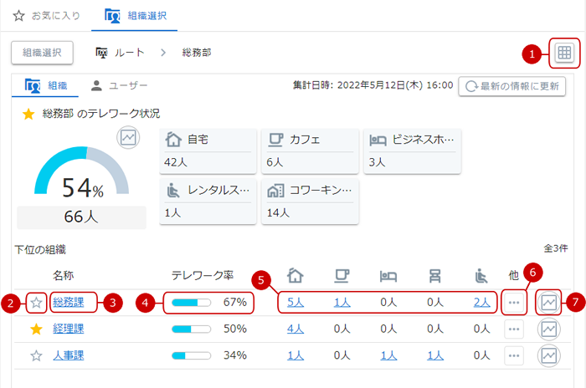Open the 経理課 link
This screenshot has width=586, height=388.
(x=69, y=329)
